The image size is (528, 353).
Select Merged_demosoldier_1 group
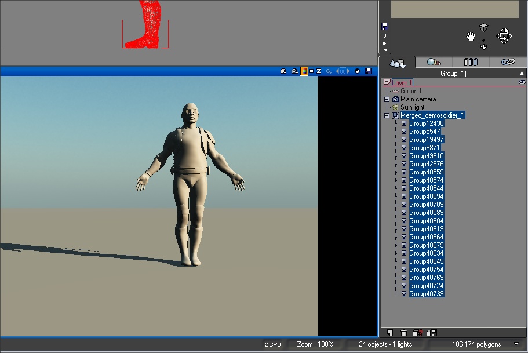(432, 115)
